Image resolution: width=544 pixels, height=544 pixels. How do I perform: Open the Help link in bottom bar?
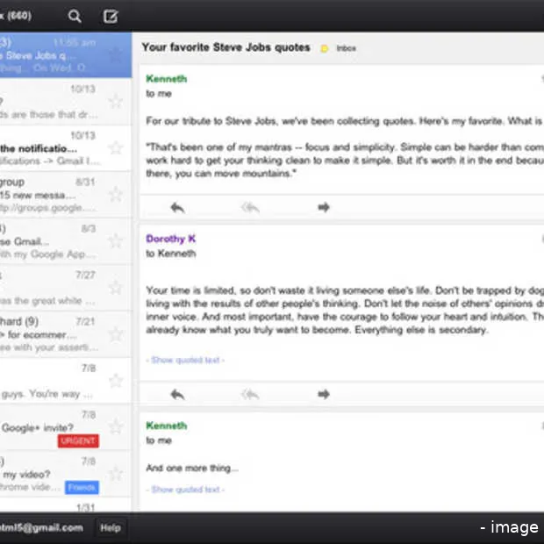tap(111, 528)
